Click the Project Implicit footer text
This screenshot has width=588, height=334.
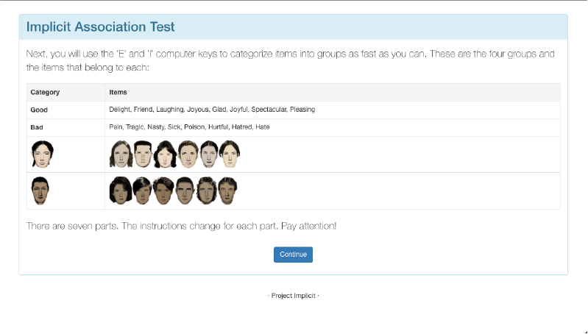(293, 295)
